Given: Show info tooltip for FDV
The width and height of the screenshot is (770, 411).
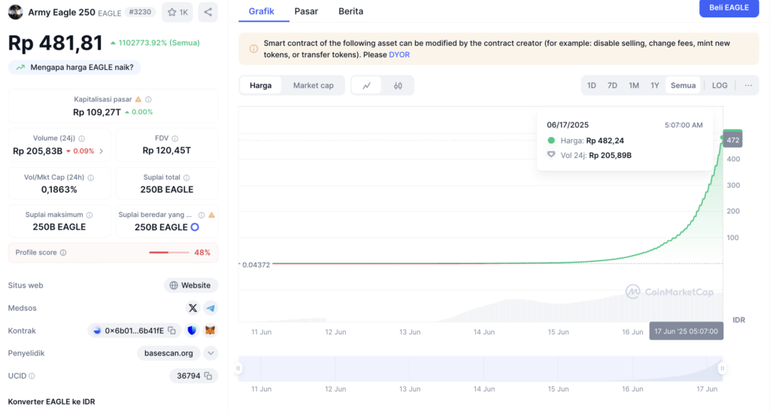Looking at the screenshot, I should (x=175, y=139).
